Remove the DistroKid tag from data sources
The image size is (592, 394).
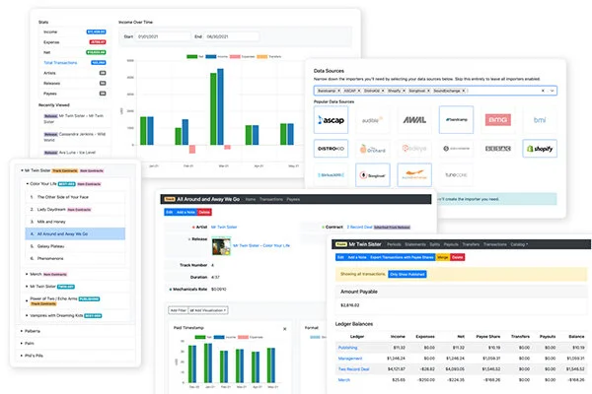383,91
